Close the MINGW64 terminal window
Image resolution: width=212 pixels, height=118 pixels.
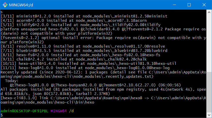pos(204,5)
